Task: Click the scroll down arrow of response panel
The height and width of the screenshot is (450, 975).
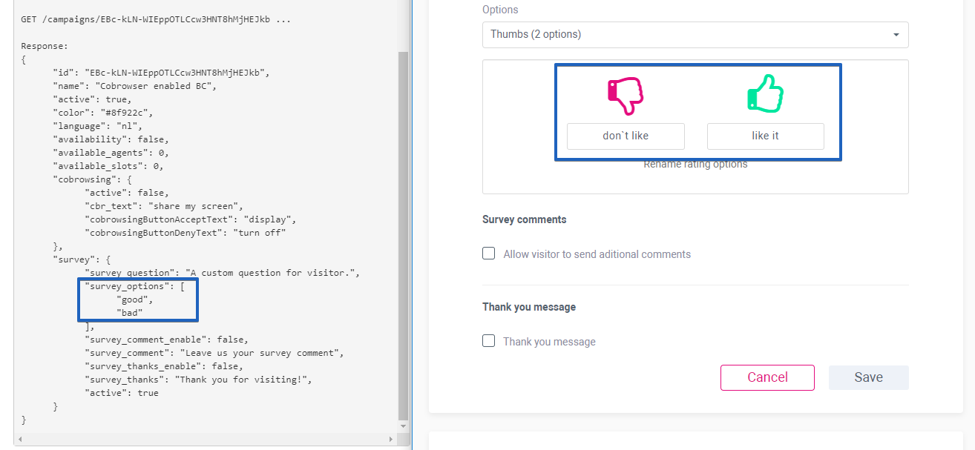Action: tap(404, 426)
